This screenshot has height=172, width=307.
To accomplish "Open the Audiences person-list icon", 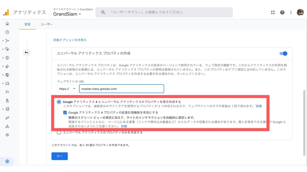I will 7,118.
